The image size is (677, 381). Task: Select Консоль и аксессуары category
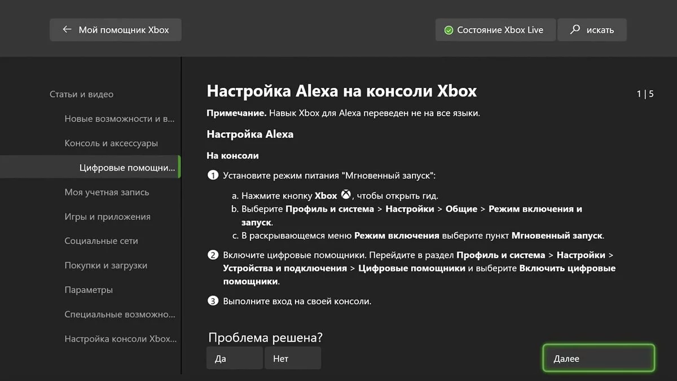[111, 143]
